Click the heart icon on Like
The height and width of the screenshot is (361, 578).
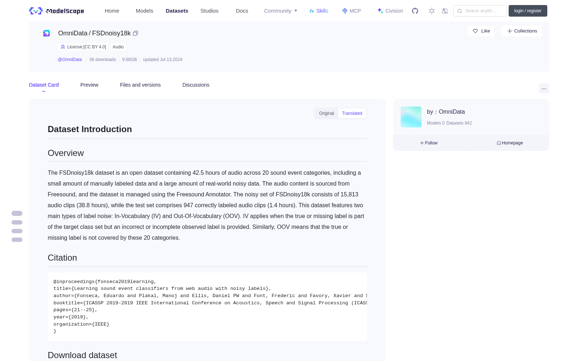475,31
